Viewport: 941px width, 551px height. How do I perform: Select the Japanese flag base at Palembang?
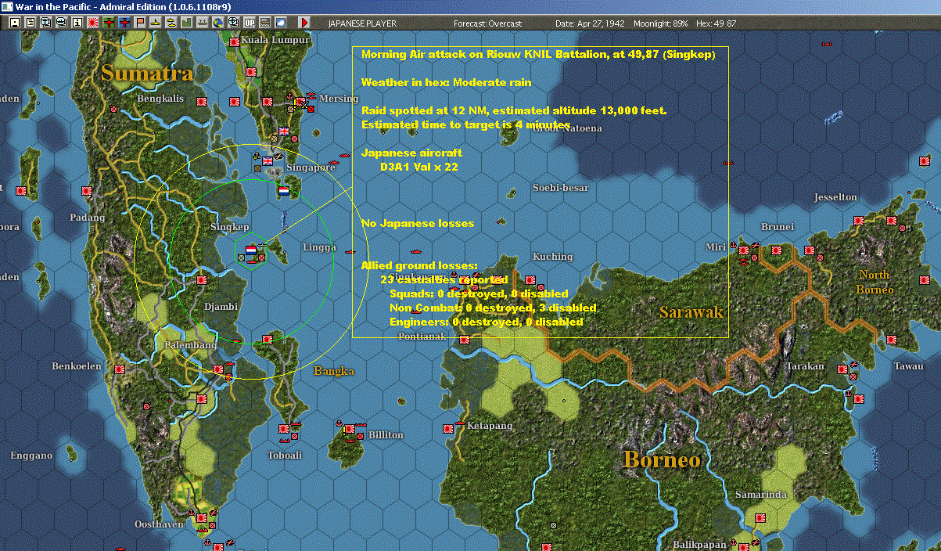219,369
